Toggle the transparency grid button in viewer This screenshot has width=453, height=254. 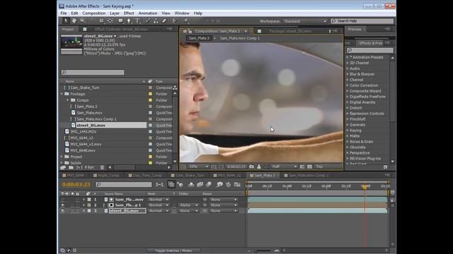pos(309,167)
